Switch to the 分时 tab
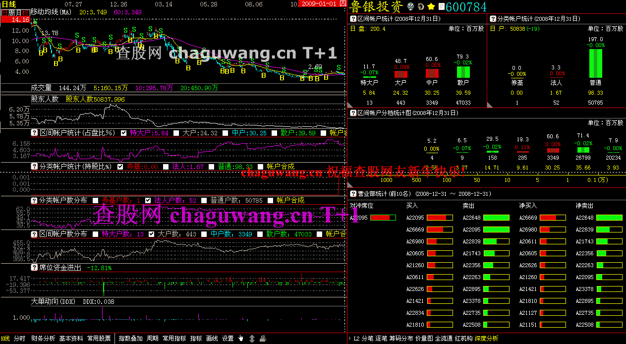 tap(19, 339)
